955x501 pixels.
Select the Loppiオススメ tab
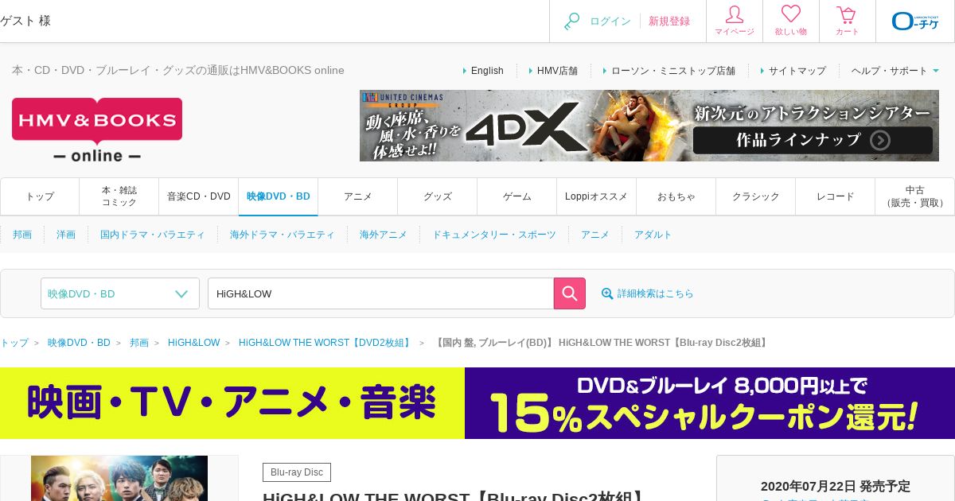coord(597,196)
